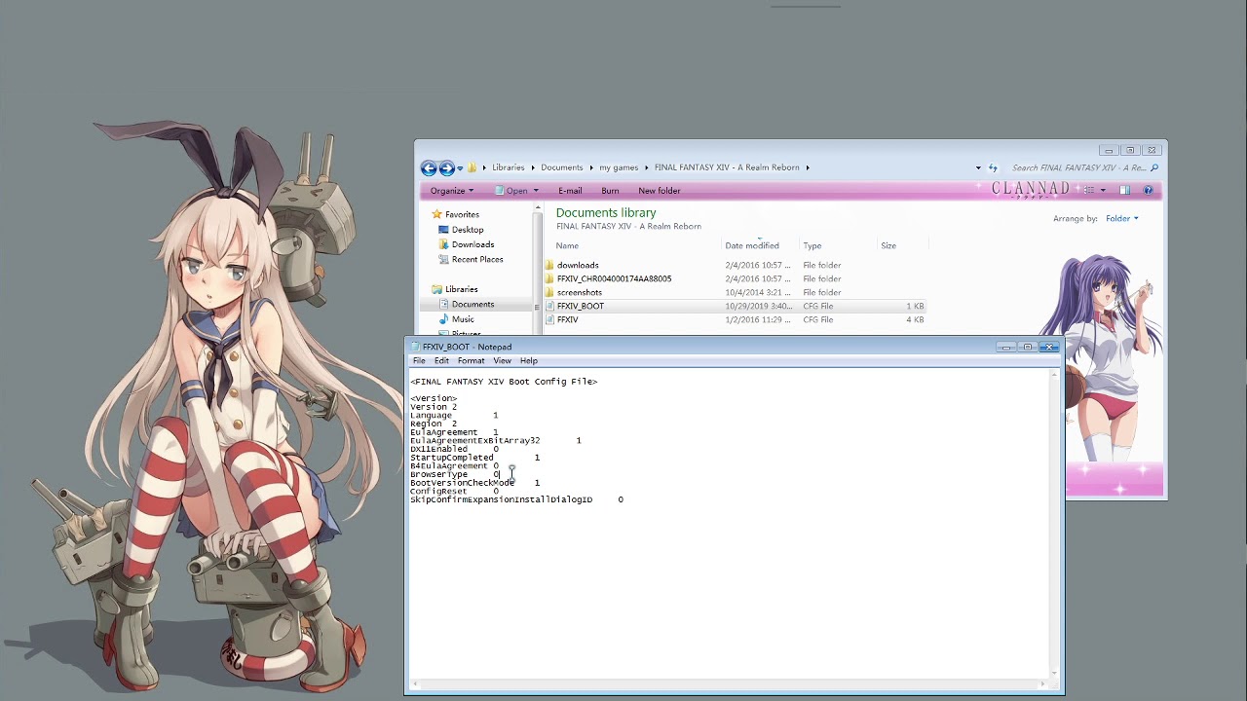Sort files by Type column

pos(812,245)
